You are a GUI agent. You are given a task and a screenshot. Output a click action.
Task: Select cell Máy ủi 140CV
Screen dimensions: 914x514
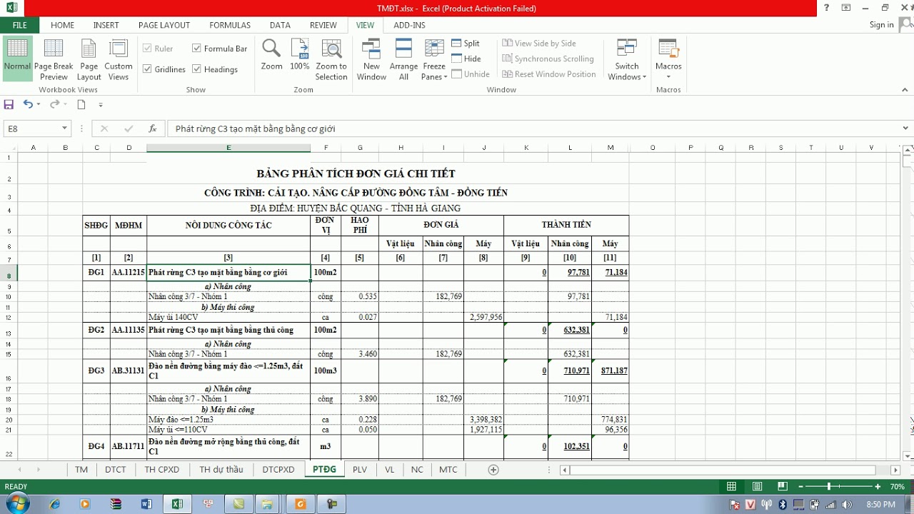228,317
